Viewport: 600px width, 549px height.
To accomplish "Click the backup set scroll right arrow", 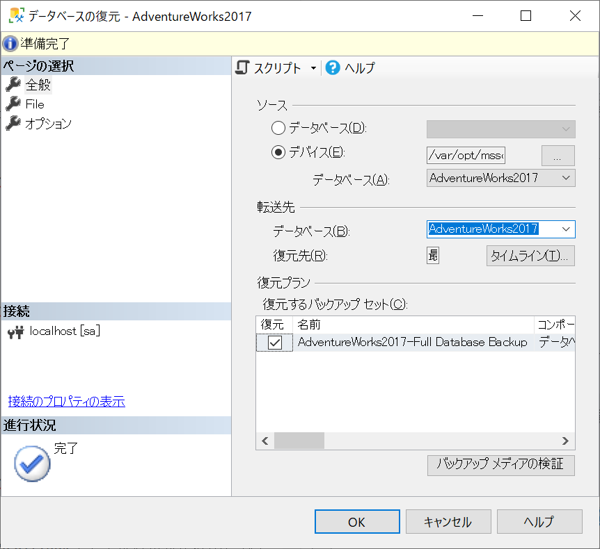I will (566, 441).
